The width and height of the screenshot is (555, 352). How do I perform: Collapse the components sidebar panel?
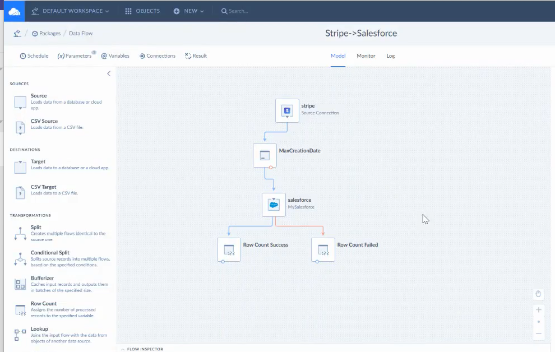pyautogui.click(x=109, y=73)
